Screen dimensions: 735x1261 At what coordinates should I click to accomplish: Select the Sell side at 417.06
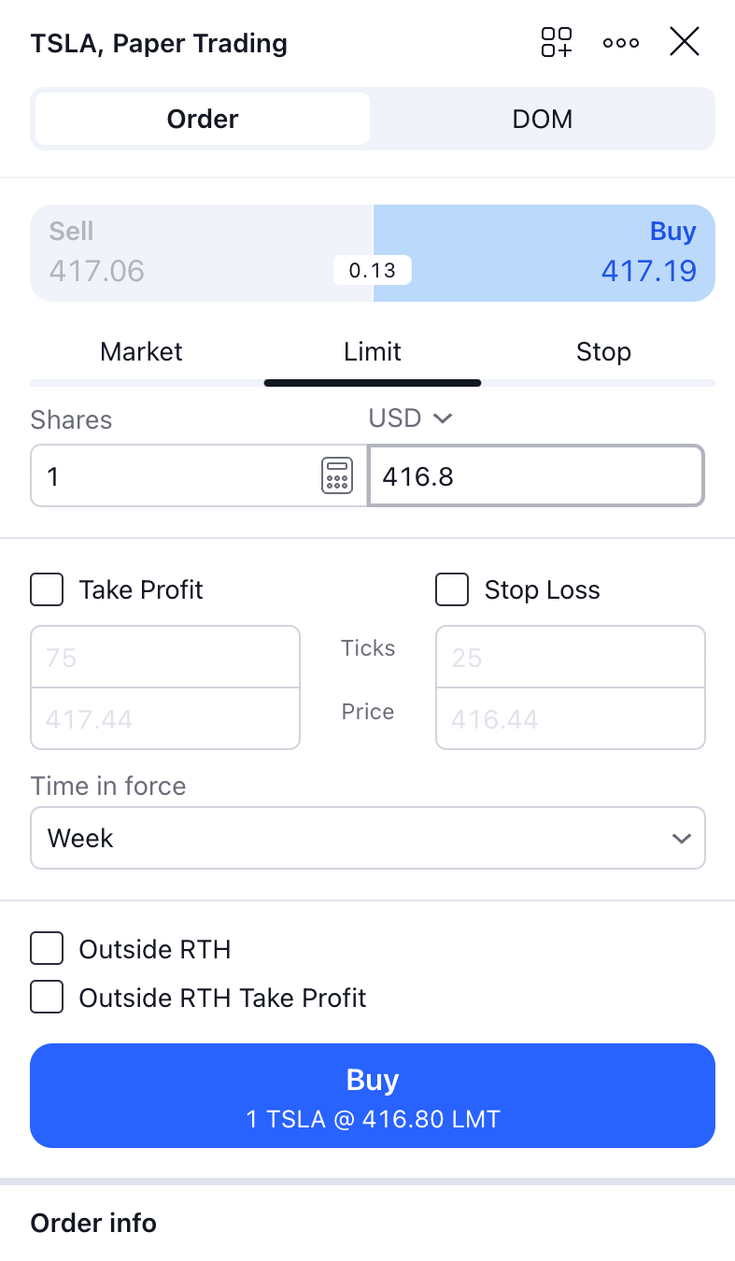(x=187, y=253)
